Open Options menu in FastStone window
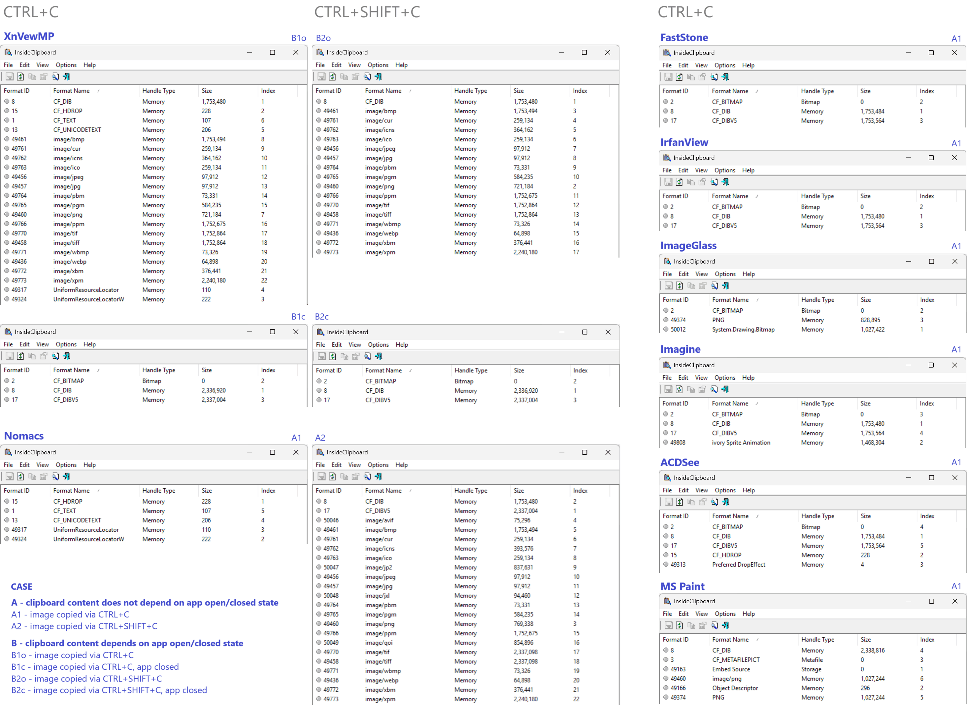This screenshot has height=705, width=967. [725, 65]
